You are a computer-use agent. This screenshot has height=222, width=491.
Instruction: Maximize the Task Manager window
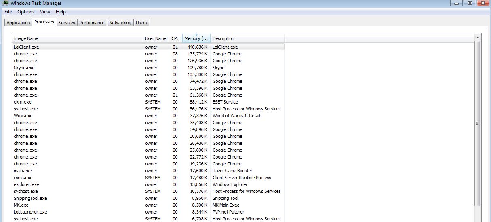(470, 3)
